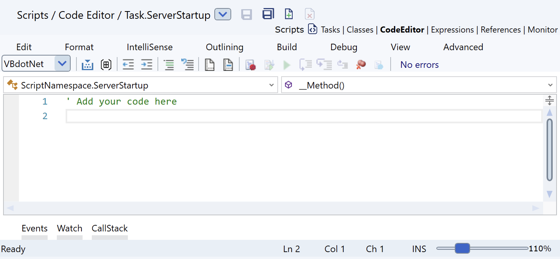This screenshot has height=259, width=560.
Task: Toggle breakpoint with red dot icon
Action: [x=250, y=65]
